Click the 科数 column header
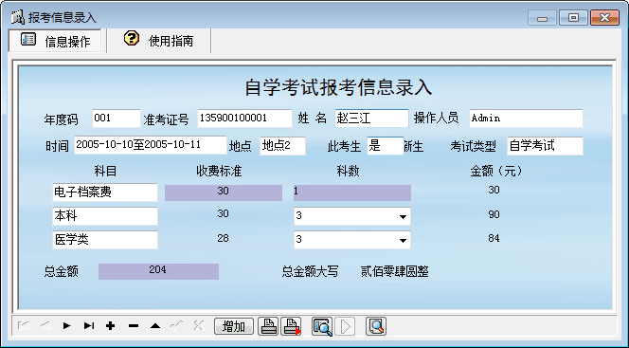Viewport: 629px width, 348px height. 348,172
